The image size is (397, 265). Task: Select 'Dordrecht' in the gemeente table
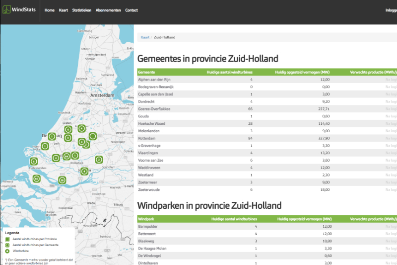146,102
